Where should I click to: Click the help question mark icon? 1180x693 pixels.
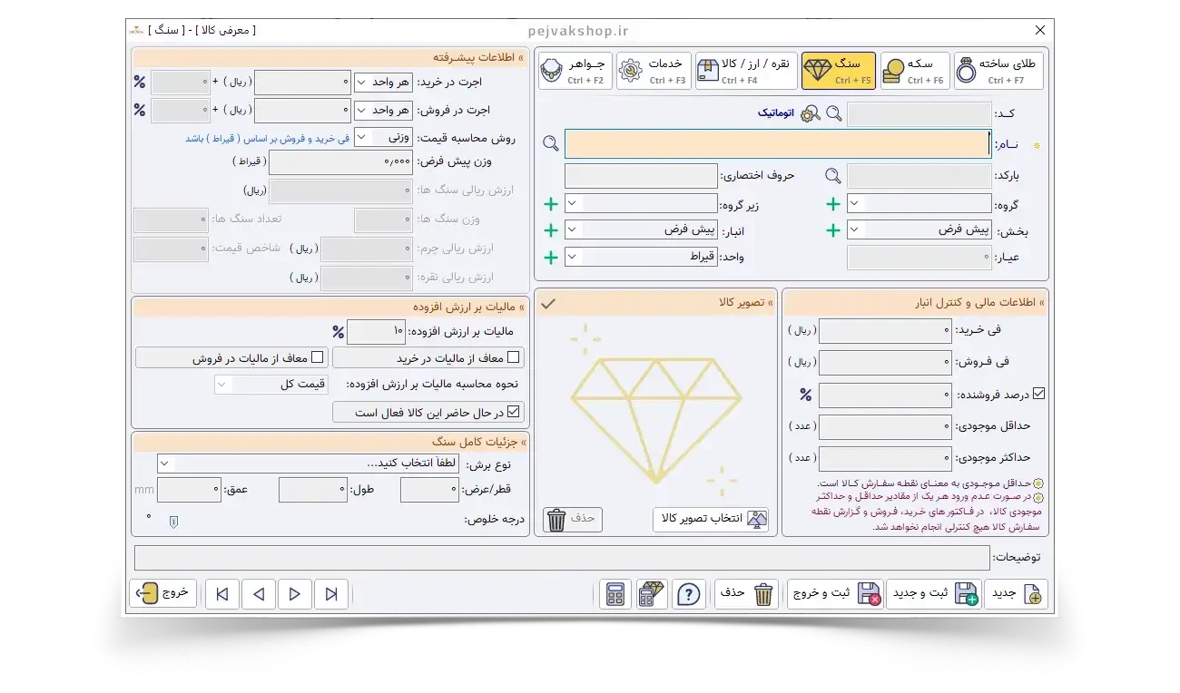[689, 594]
